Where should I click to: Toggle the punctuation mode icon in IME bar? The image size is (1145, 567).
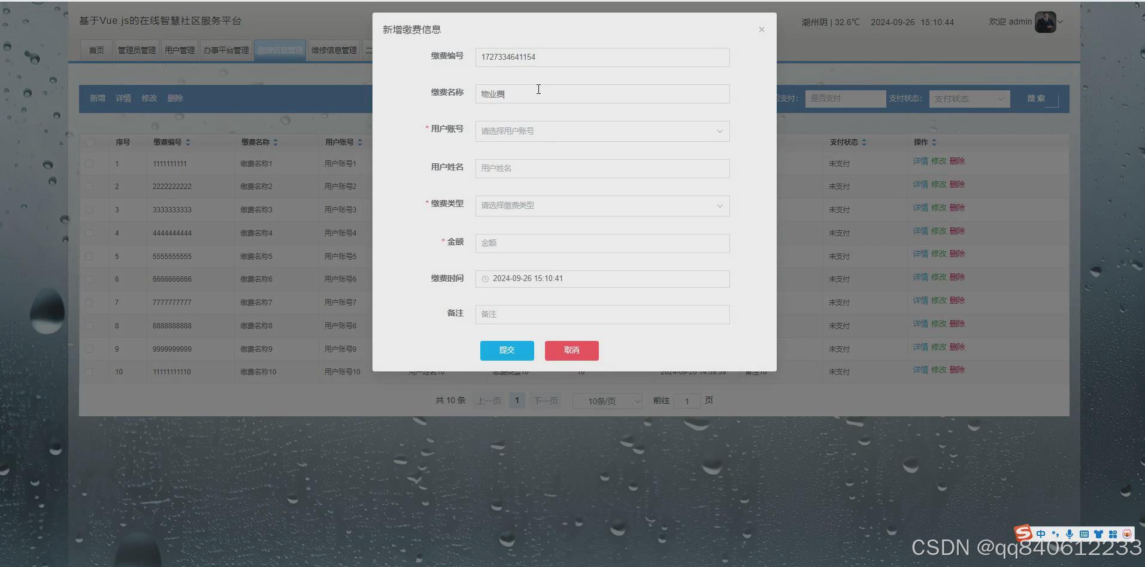[1055, 534]
